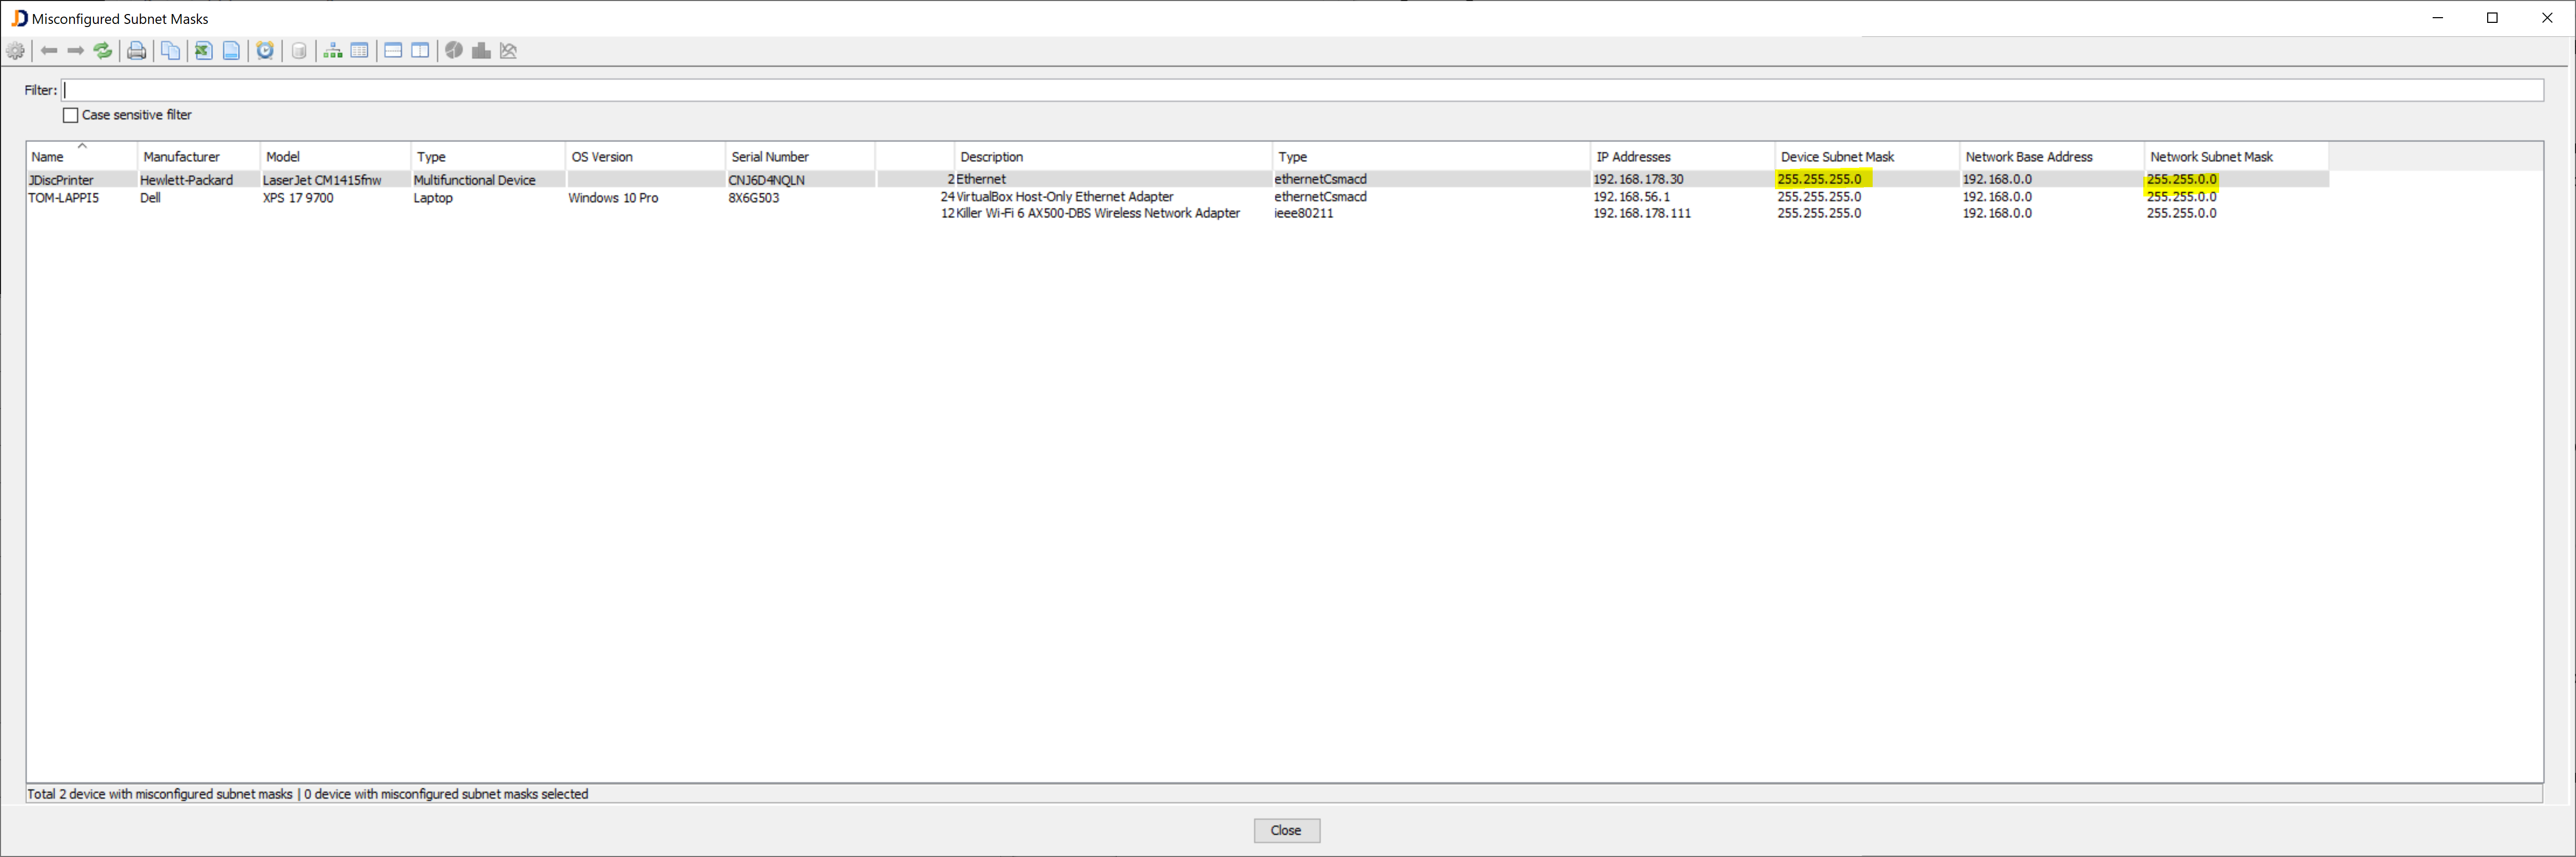Click the print icon
2576x857 pixels.
coord(137,50)
